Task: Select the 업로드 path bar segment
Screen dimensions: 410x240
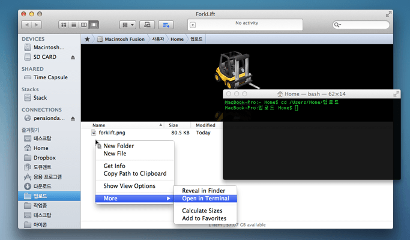Action: [x=196, y=39]
